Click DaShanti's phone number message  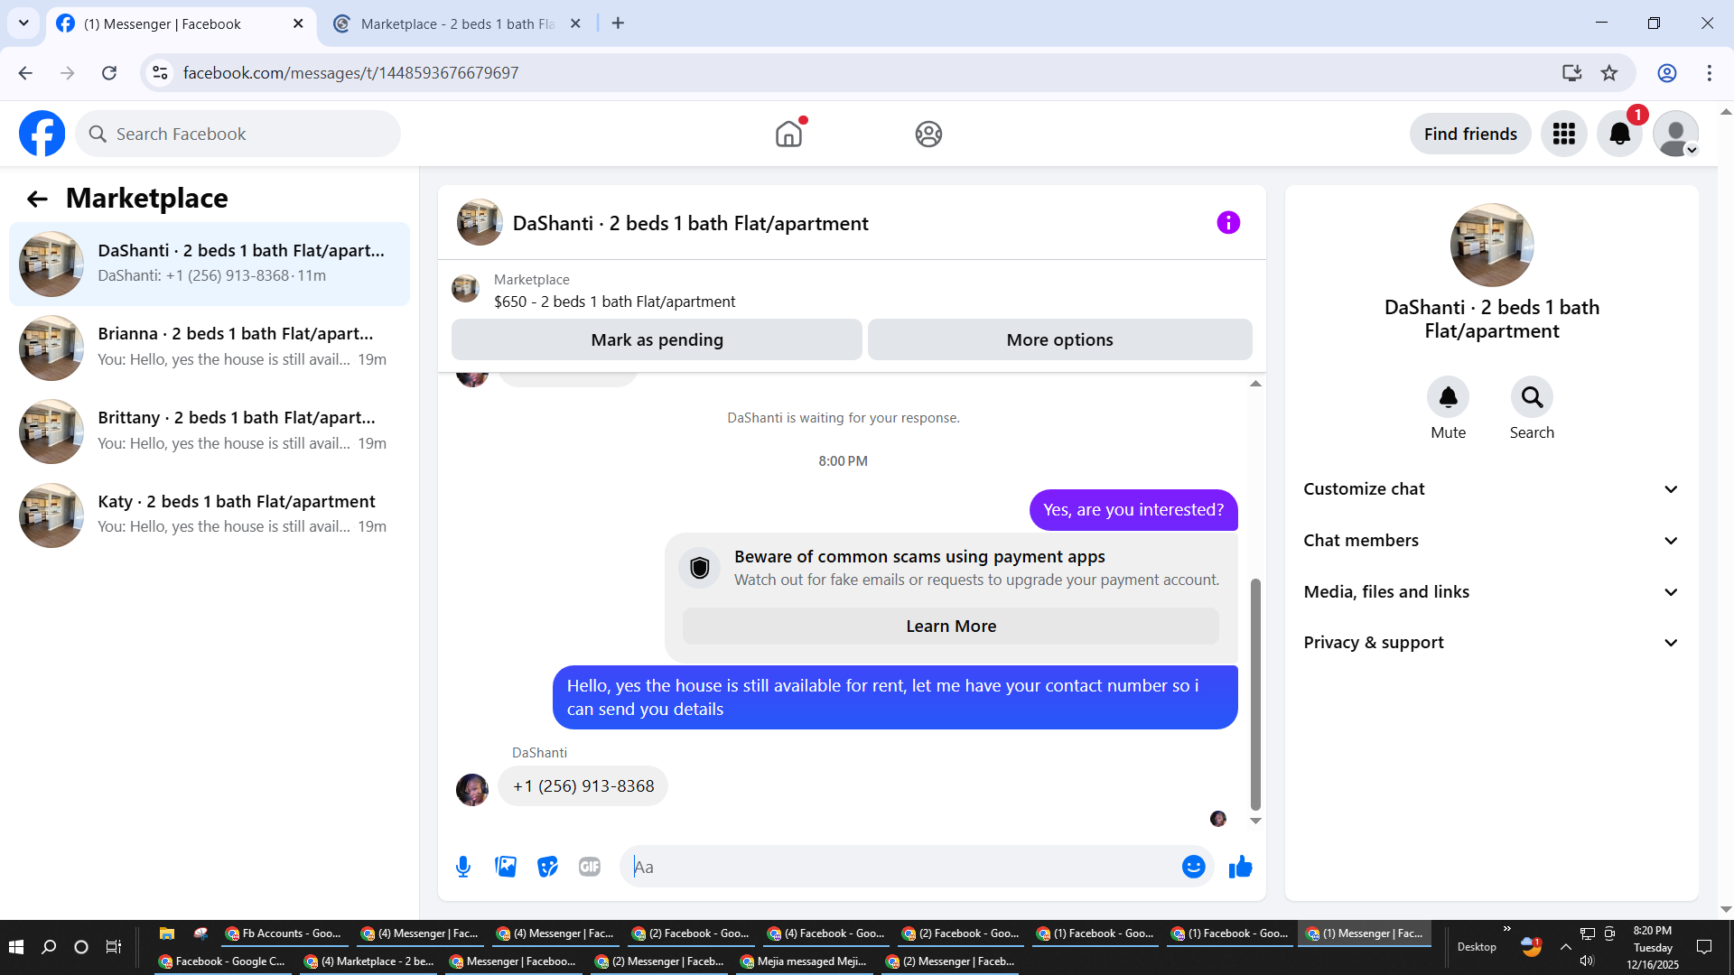coord(583,786)
